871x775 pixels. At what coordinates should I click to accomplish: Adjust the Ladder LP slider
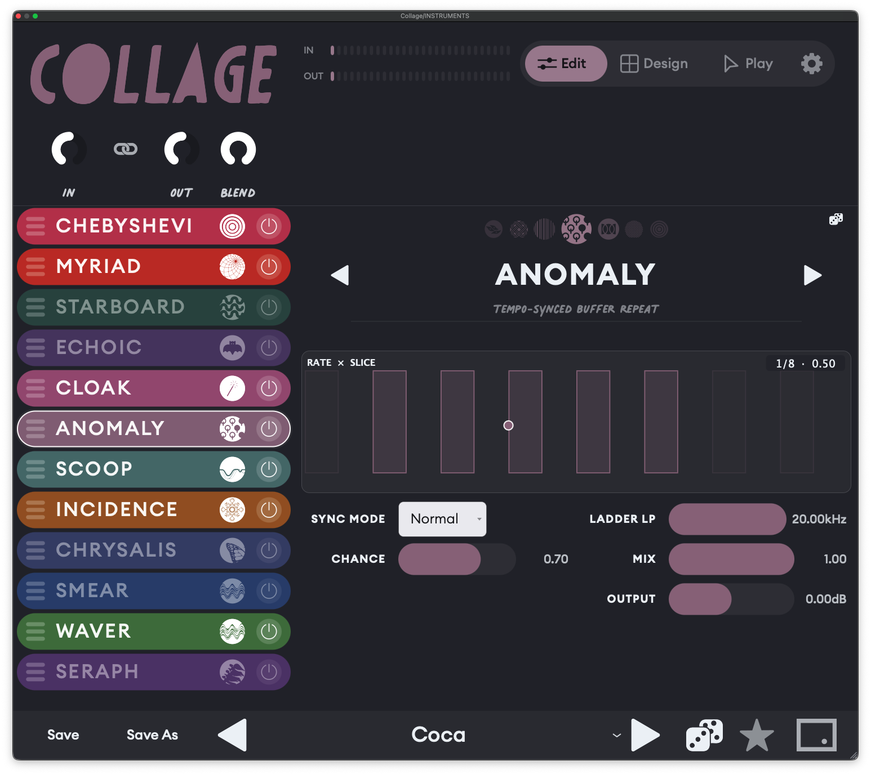click(727, 519)
